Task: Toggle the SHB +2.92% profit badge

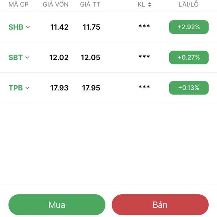Action: (x=189, y=27)
